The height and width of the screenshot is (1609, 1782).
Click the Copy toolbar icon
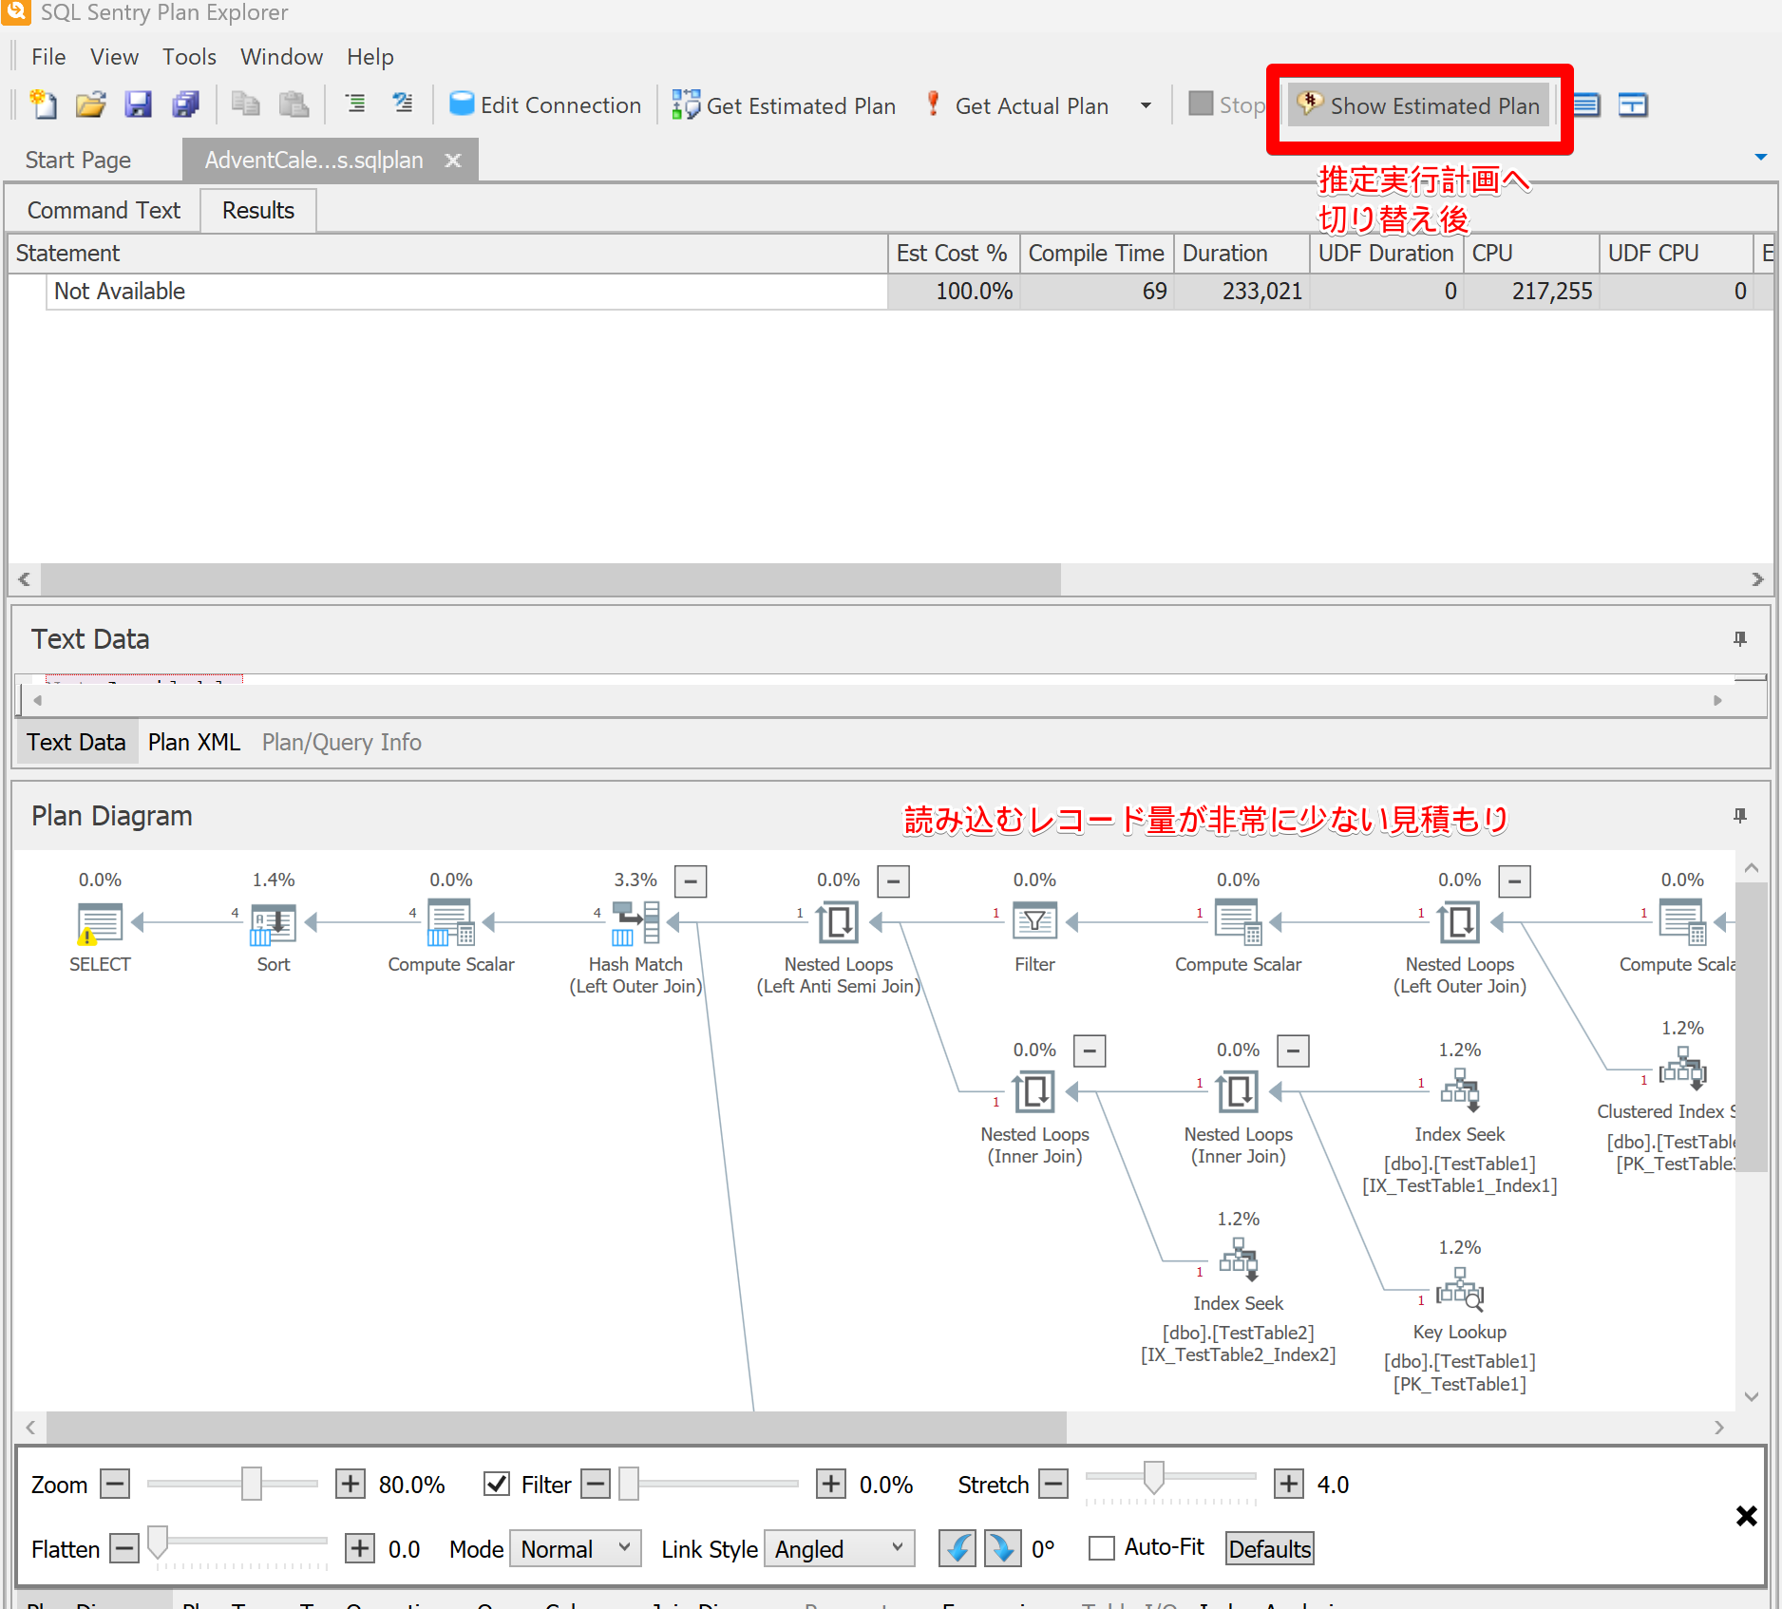245,104
